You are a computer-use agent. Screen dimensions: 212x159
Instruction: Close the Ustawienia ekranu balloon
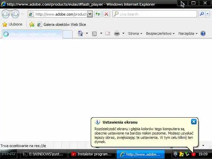(x=193, y=122)
